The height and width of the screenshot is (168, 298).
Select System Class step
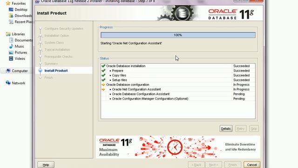coord(54,42)
